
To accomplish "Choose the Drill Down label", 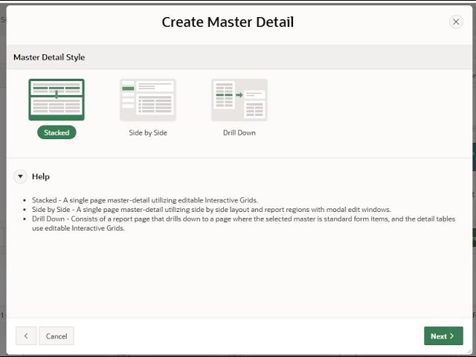I will pos(239,132).
